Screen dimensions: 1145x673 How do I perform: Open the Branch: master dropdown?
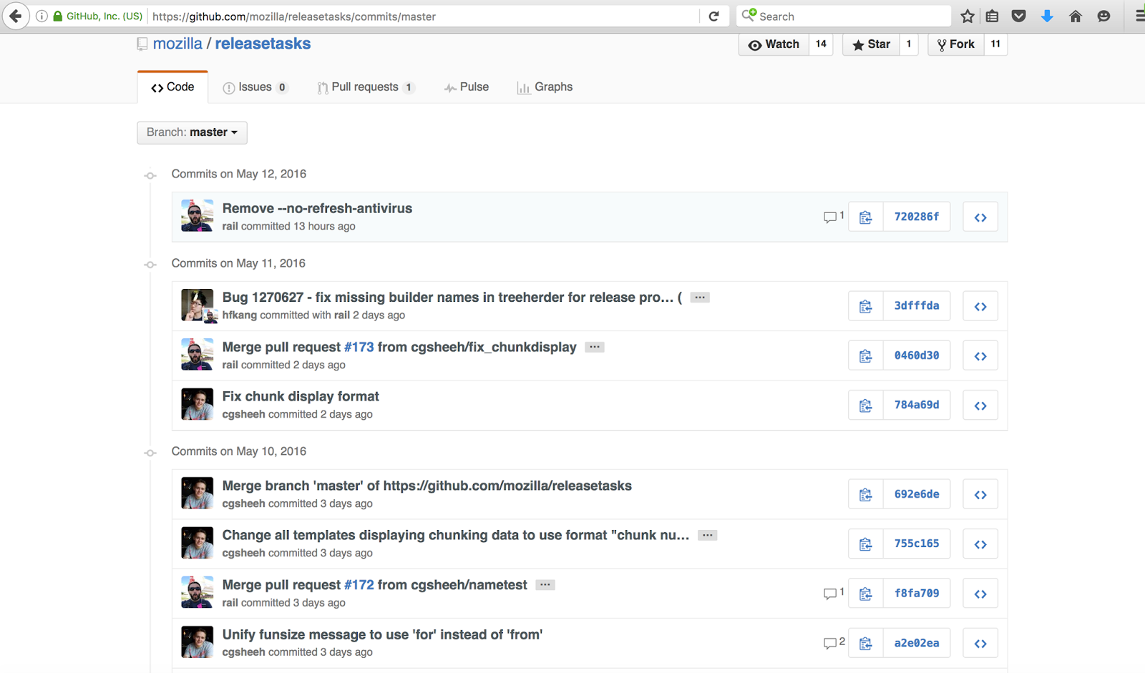pyautogui.click(x=192, y=132)
